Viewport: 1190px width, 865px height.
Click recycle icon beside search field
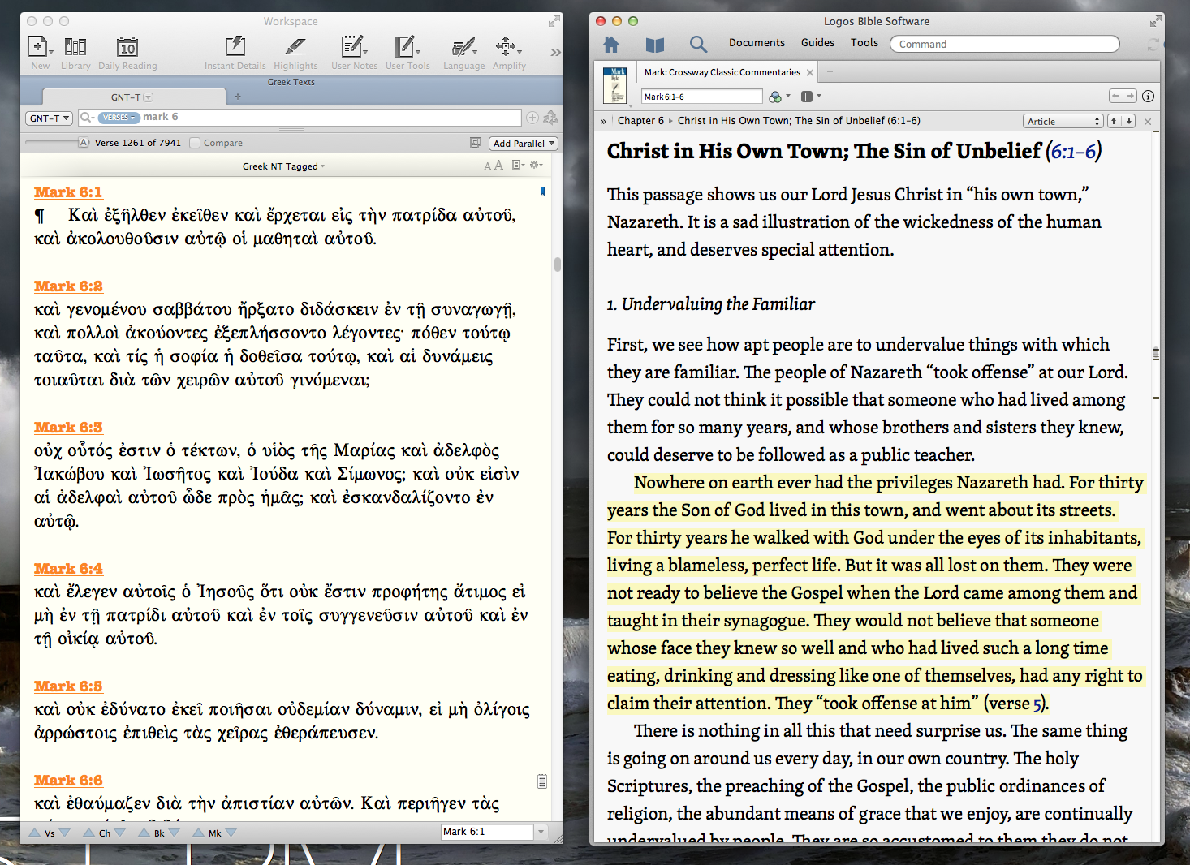550,118
